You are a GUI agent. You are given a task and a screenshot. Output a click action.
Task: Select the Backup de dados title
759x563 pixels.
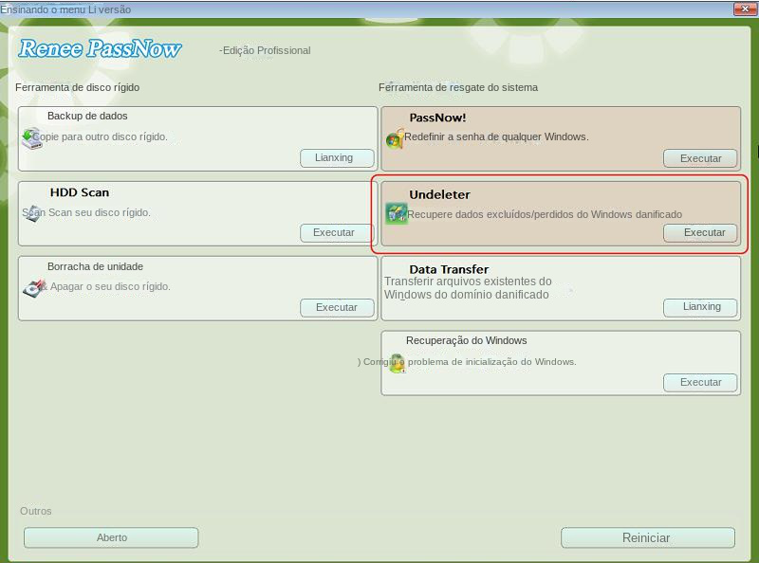coord(87,116)
